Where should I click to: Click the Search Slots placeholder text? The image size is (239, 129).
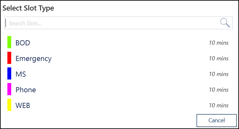point(25,23)
